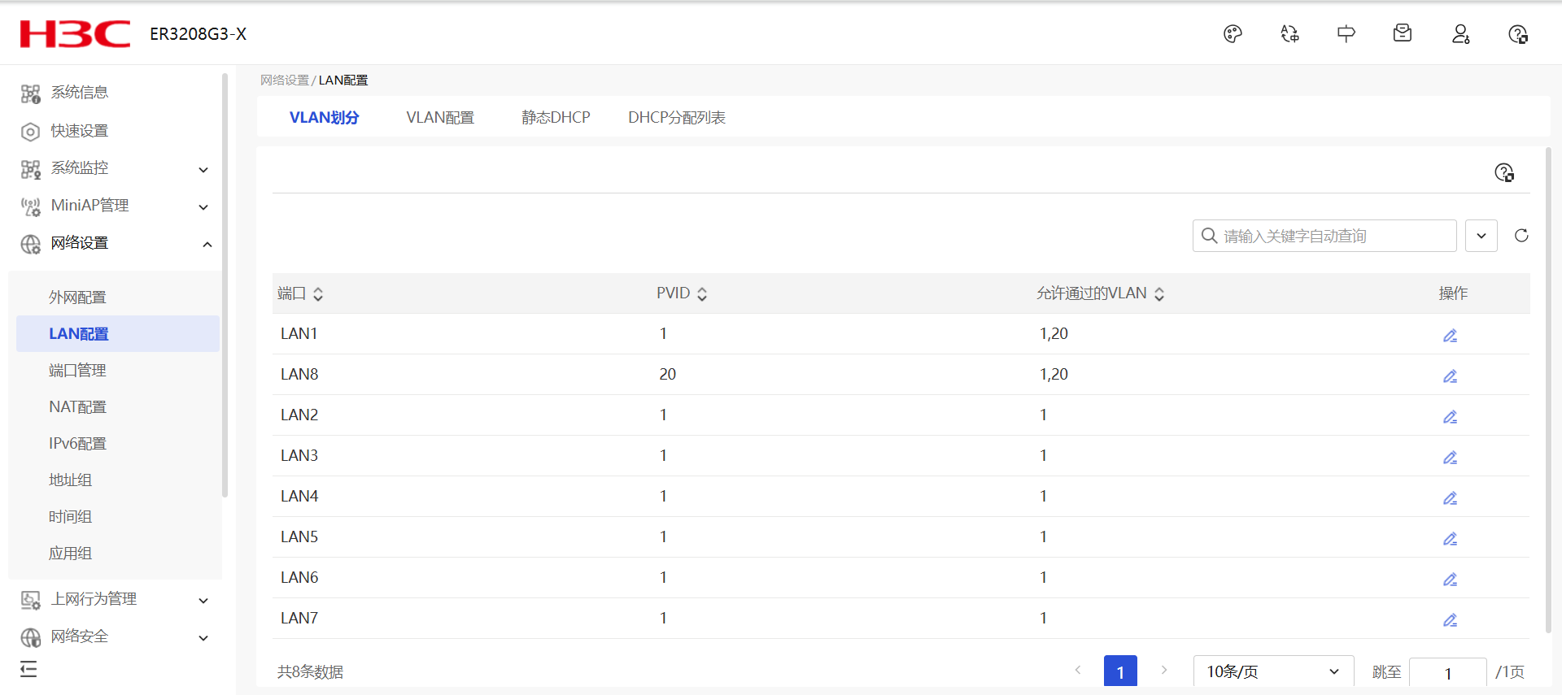Switch to the VLAN配置 tab

click(440, 118)
